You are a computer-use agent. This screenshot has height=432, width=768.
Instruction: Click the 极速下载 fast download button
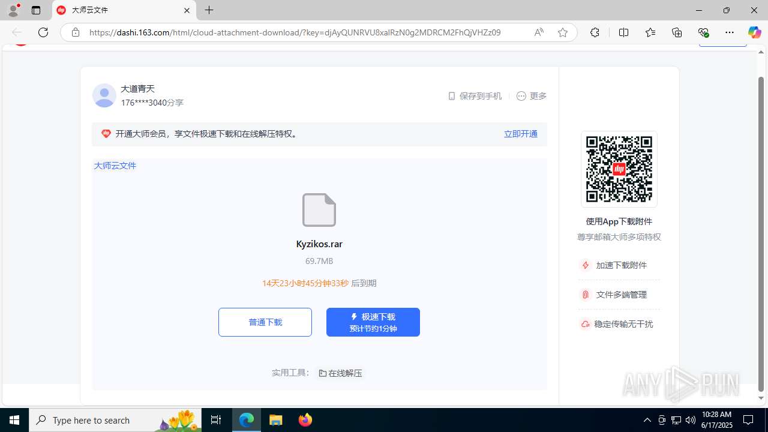pyautogui.click(x=373, y=322)
